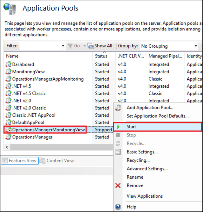
Task: Click the .NET v4.5 Classic pool icon
Action: pyautogui.click(x=8, y=93)
